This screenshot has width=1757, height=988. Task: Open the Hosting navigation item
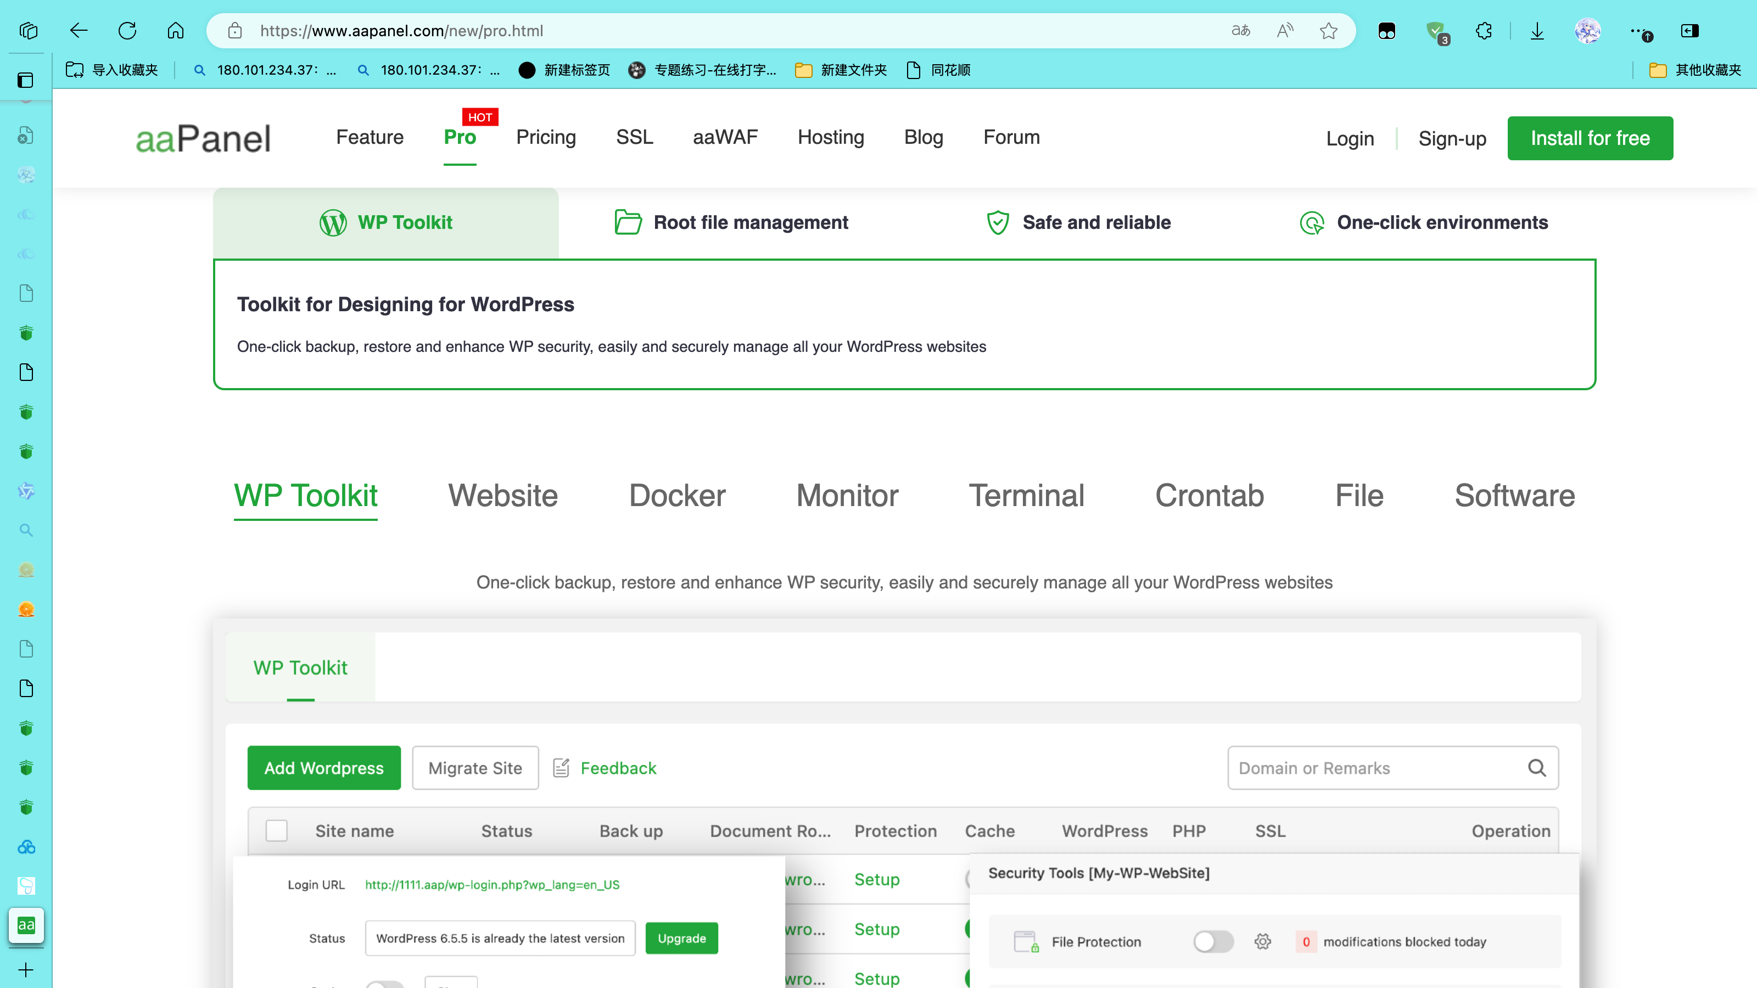pyautogui.click(x=831, y=137)
